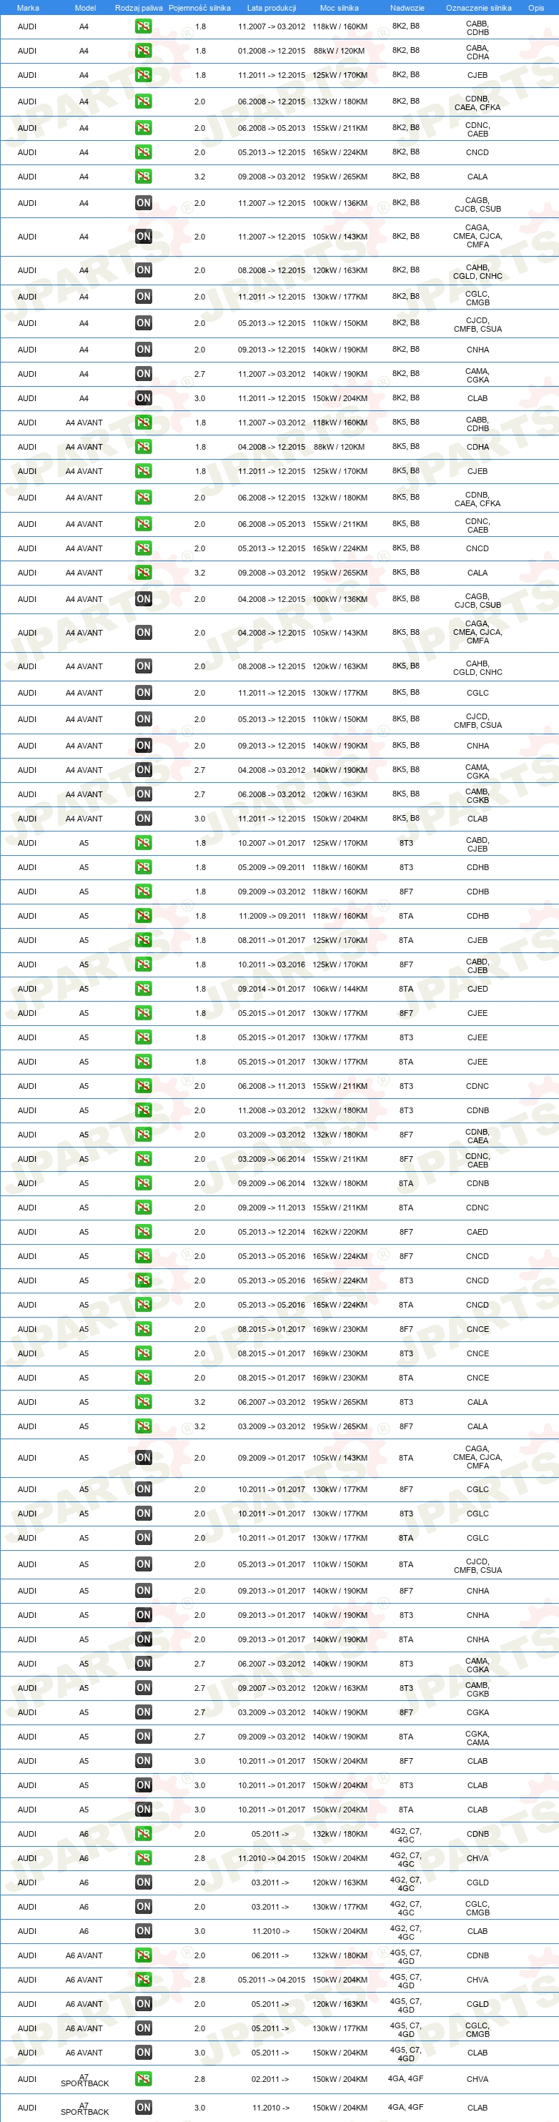The width and height of the screenshot is (559, 2122).
Task: Click engine codes CGKA, CAMA in A5 8TA row
Action: 478,1737
